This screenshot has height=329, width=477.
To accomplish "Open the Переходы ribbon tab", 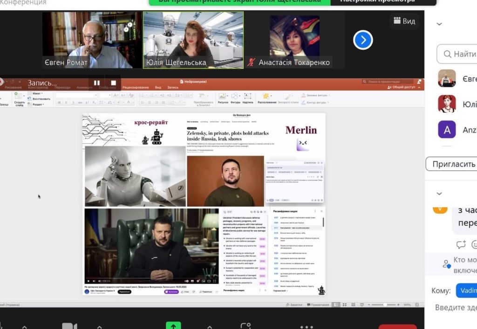I will (62, 87).
